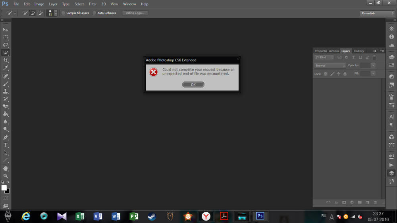Switch to the History tab
397x223 pixels.
(359, 51)
